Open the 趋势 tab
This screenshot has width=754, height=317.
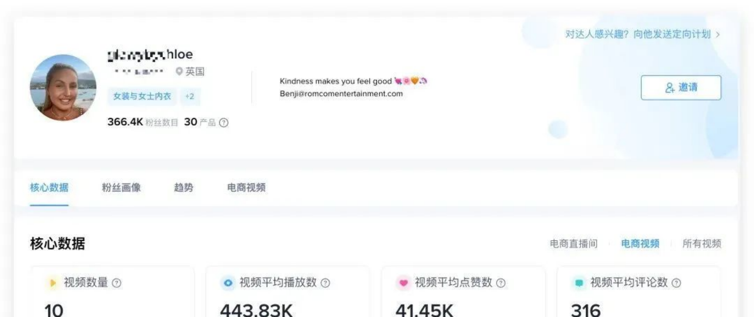click(x=183, y=188)
